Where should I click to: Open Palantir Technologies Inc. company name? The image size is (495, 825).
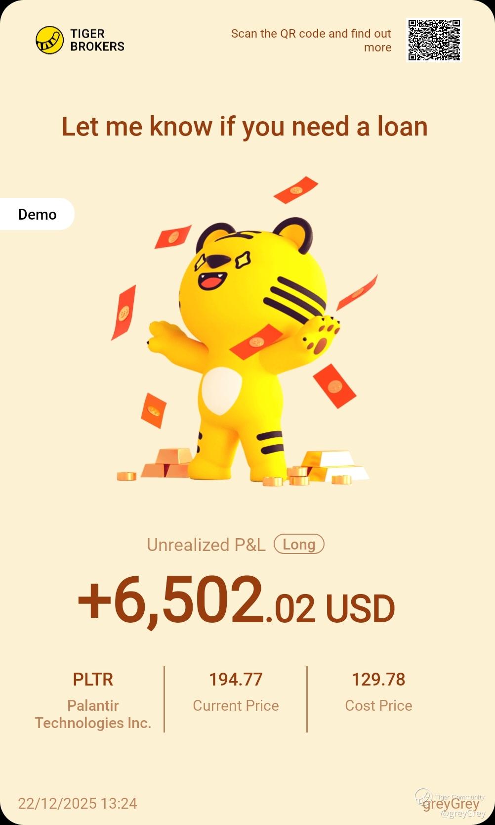[93, 714]
